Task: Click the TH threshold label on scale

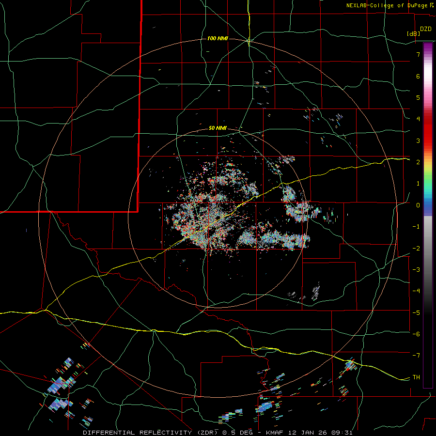Action: (x=416, y=377)
